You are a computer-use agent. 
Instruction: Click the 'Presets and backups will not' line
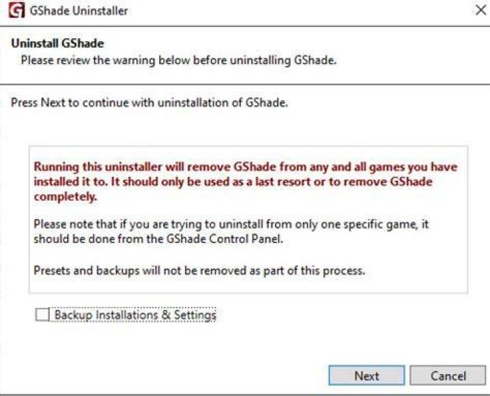199,270
